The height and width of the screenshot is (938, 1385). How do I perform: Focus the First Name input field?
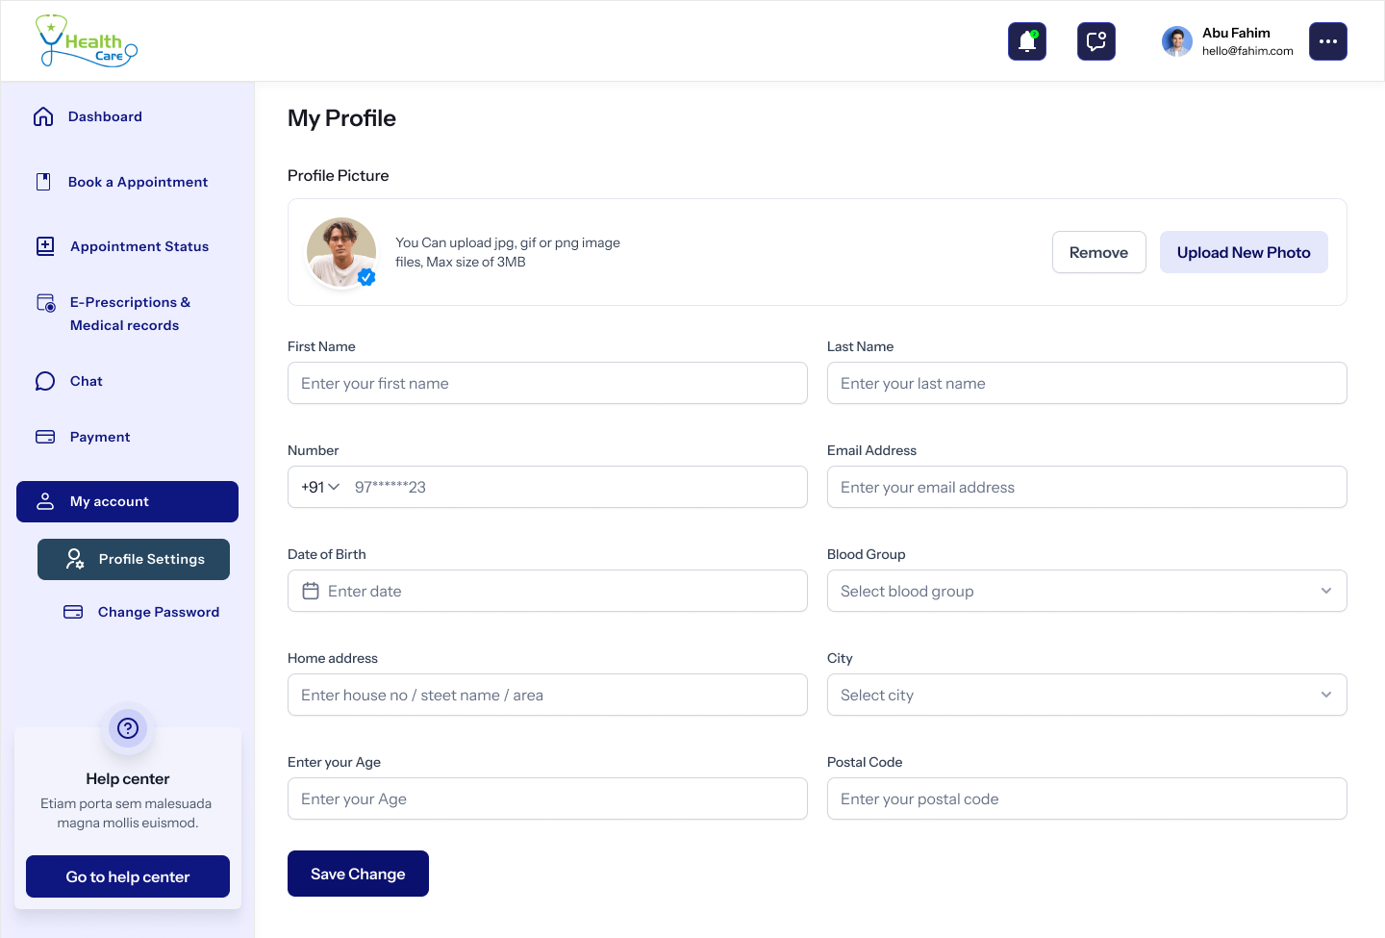[547, 383]
